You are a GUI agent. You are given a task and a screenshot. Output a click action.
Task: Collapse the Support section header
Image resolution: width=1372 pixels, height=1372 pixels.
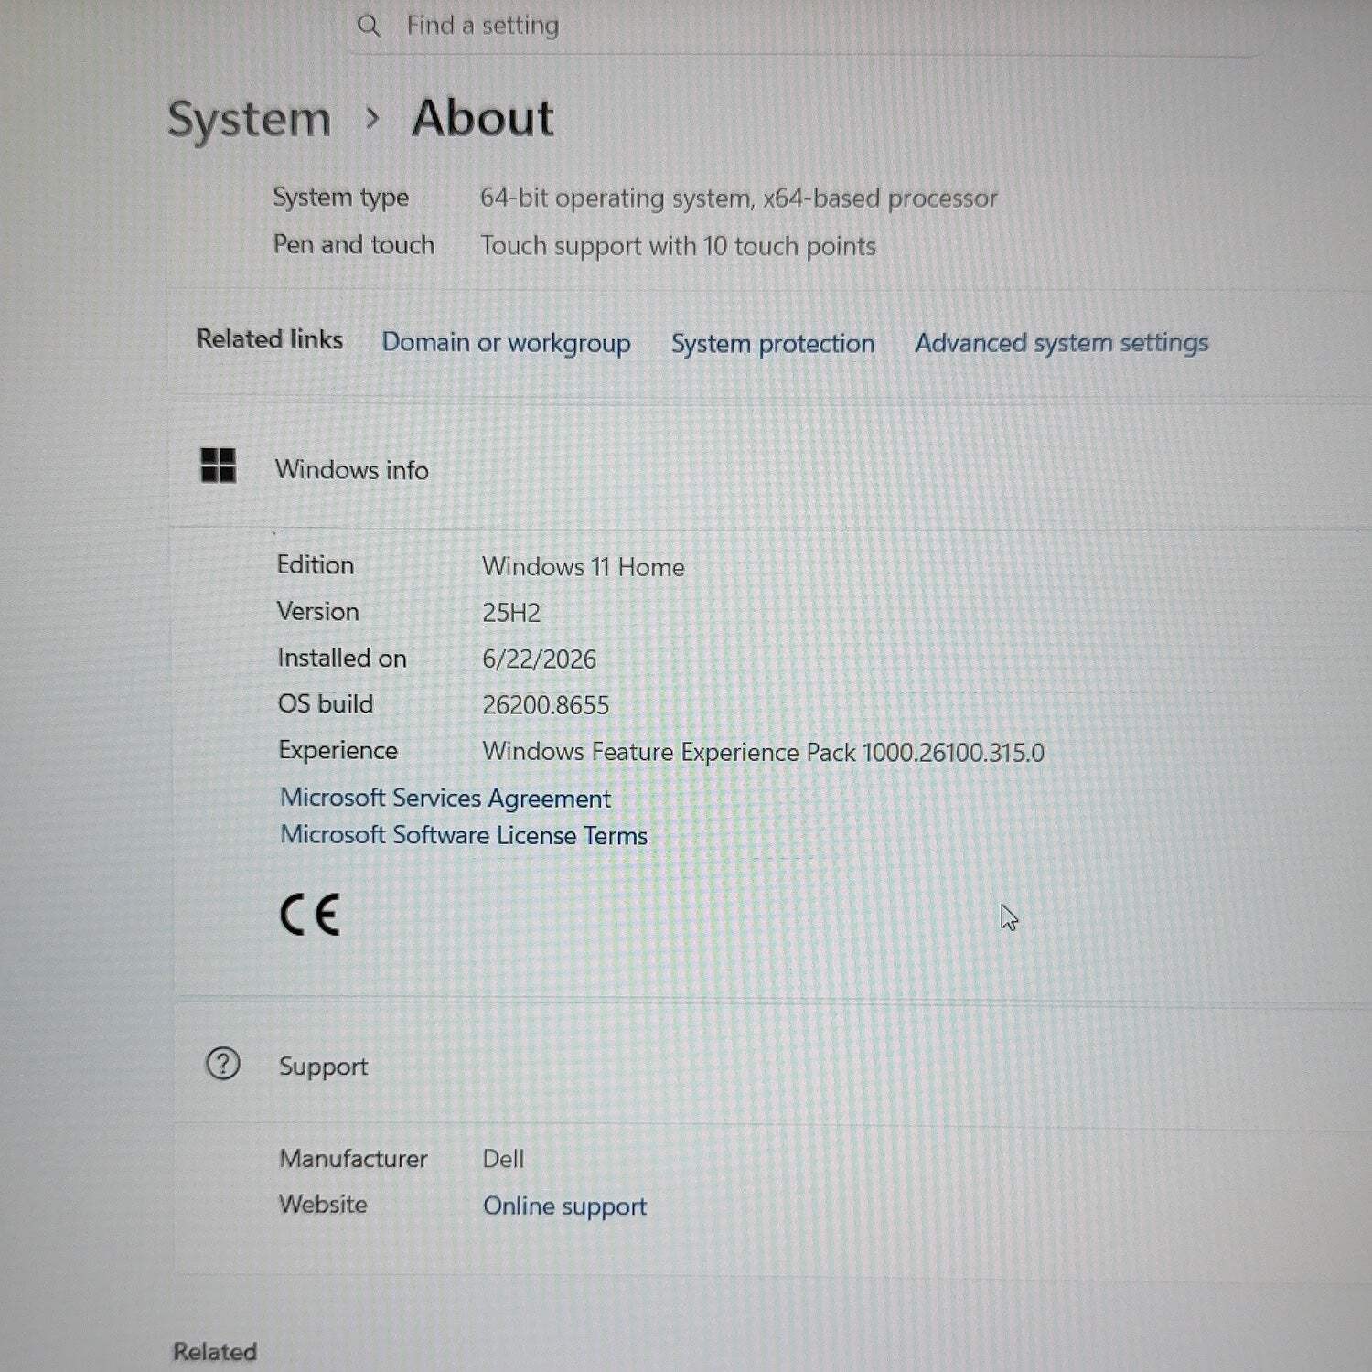pos(772,1065)
